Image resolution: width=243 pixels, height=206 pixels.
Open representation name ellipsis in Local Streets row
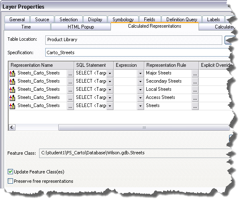coord(70,90)
